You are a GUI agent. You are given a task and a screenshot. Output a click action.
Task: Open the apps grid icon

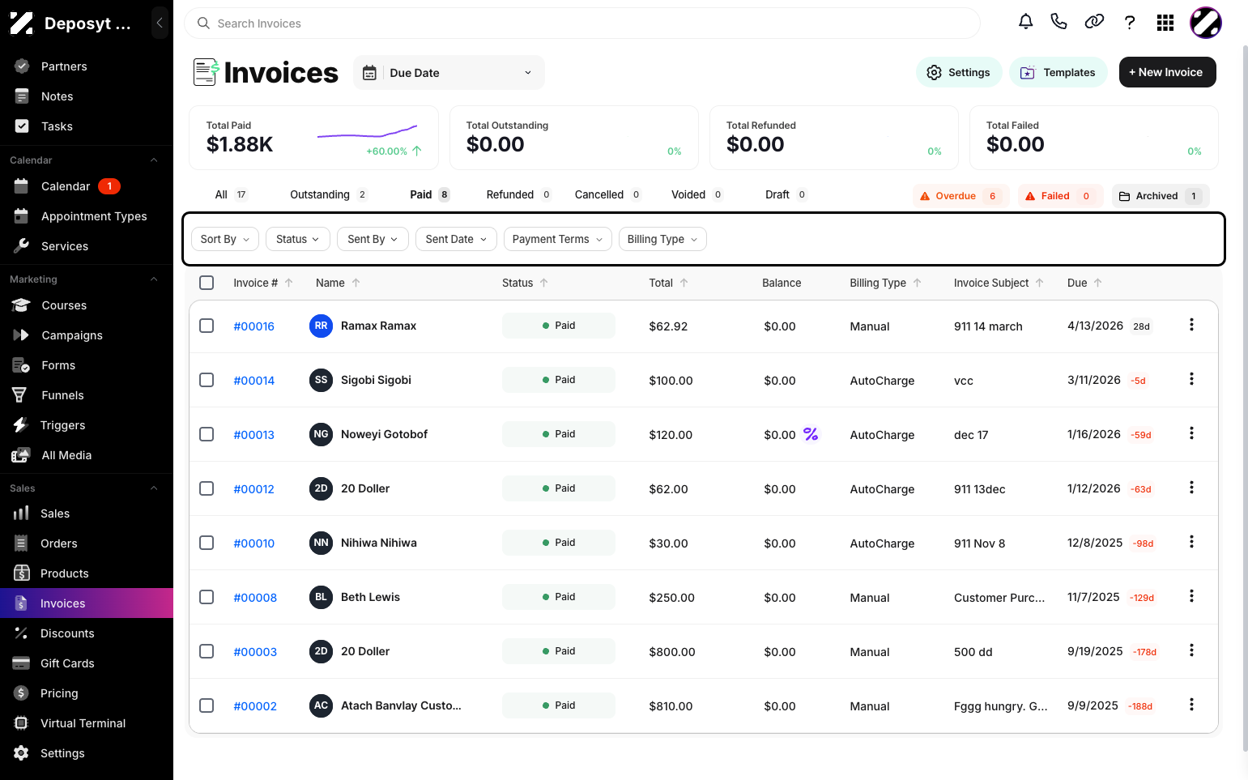click(x=1165, y=23)
